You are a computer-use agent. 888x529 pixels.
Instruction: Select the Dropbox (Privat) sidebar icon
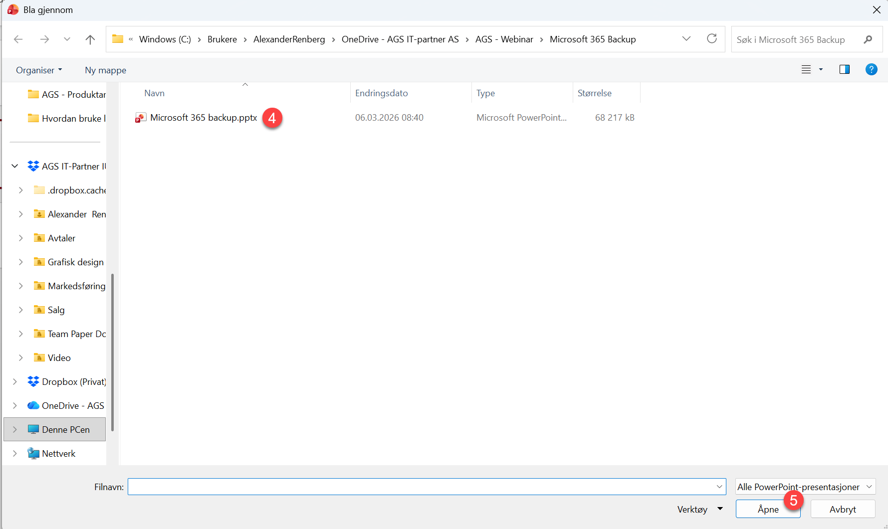(x=33, y=381)
